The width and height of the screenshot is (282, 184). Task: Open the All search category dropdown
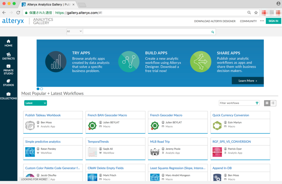[x=74, y=31]
